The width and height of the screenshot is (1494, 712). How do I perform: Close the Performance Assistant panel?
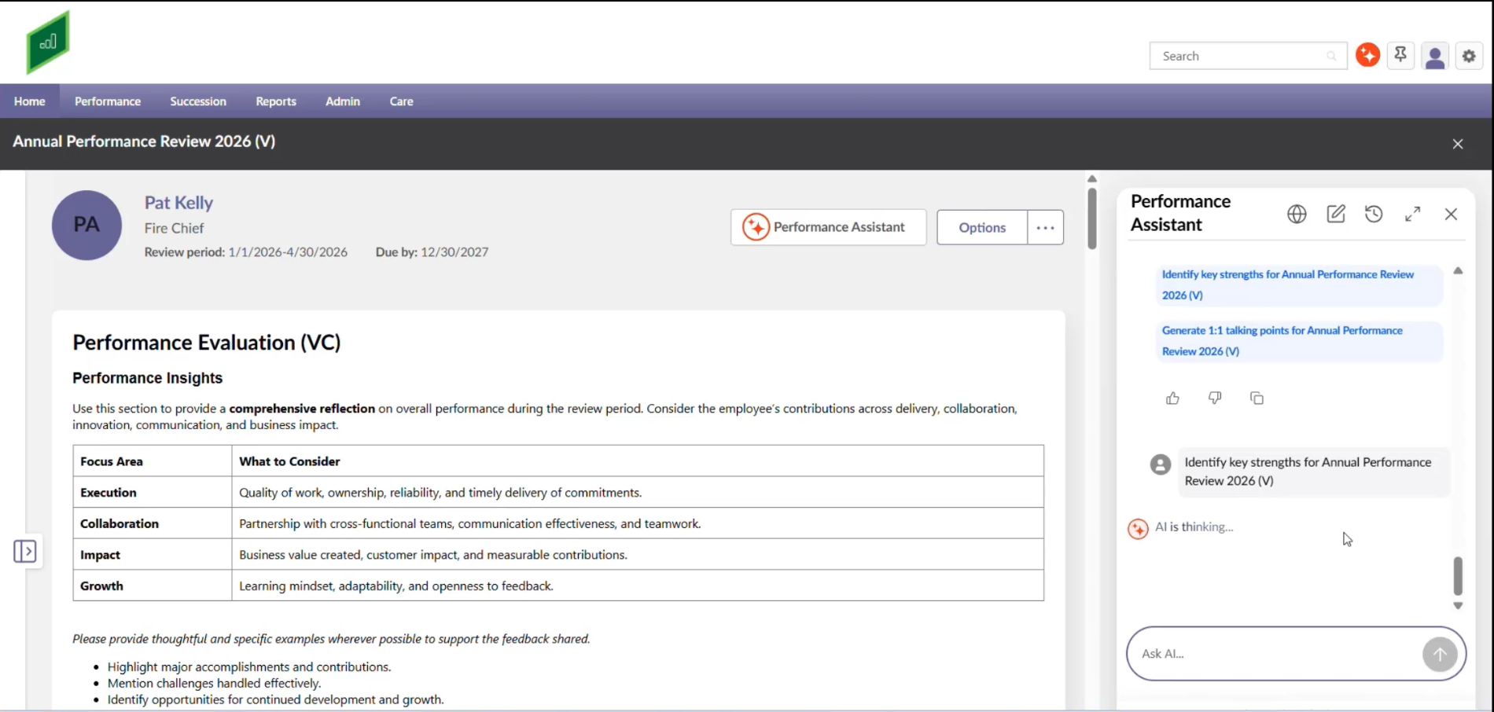[1452, 214]
